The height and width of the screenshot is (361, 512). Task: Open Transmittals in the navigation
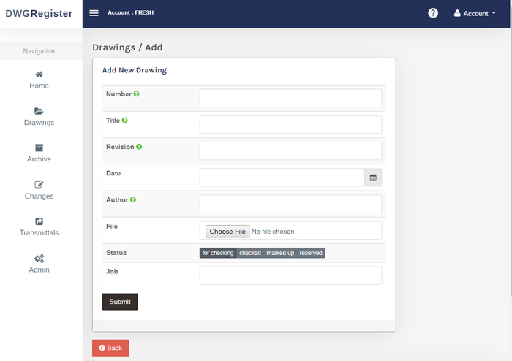pos(39,227)
